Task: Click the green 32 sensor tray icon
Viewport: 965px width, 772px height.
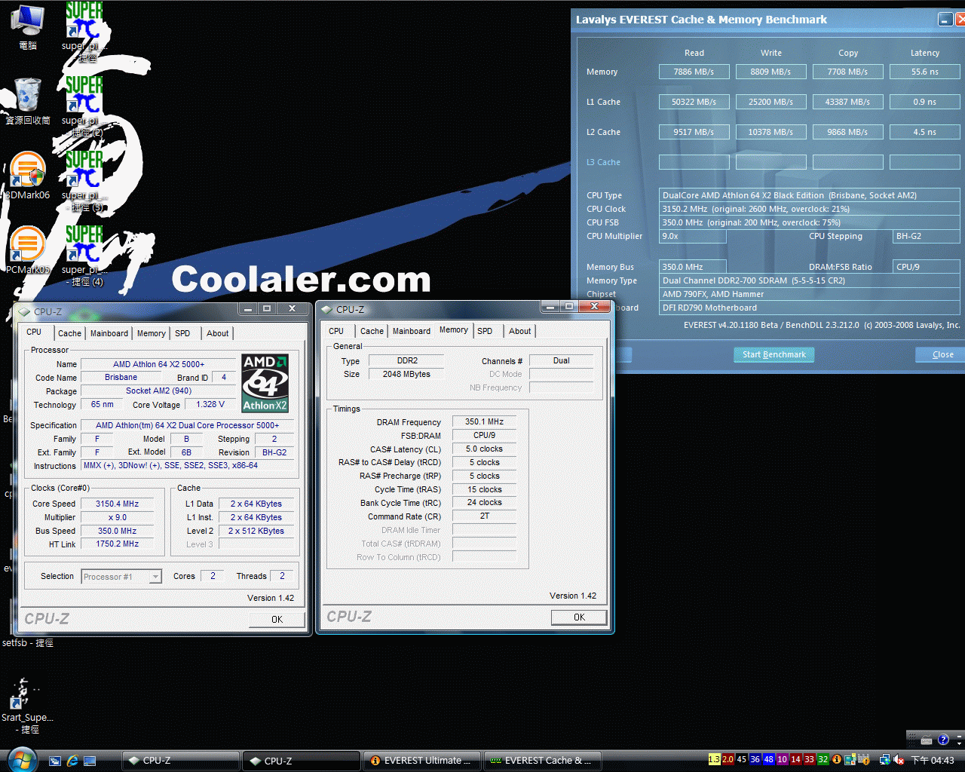Action: 823,759
